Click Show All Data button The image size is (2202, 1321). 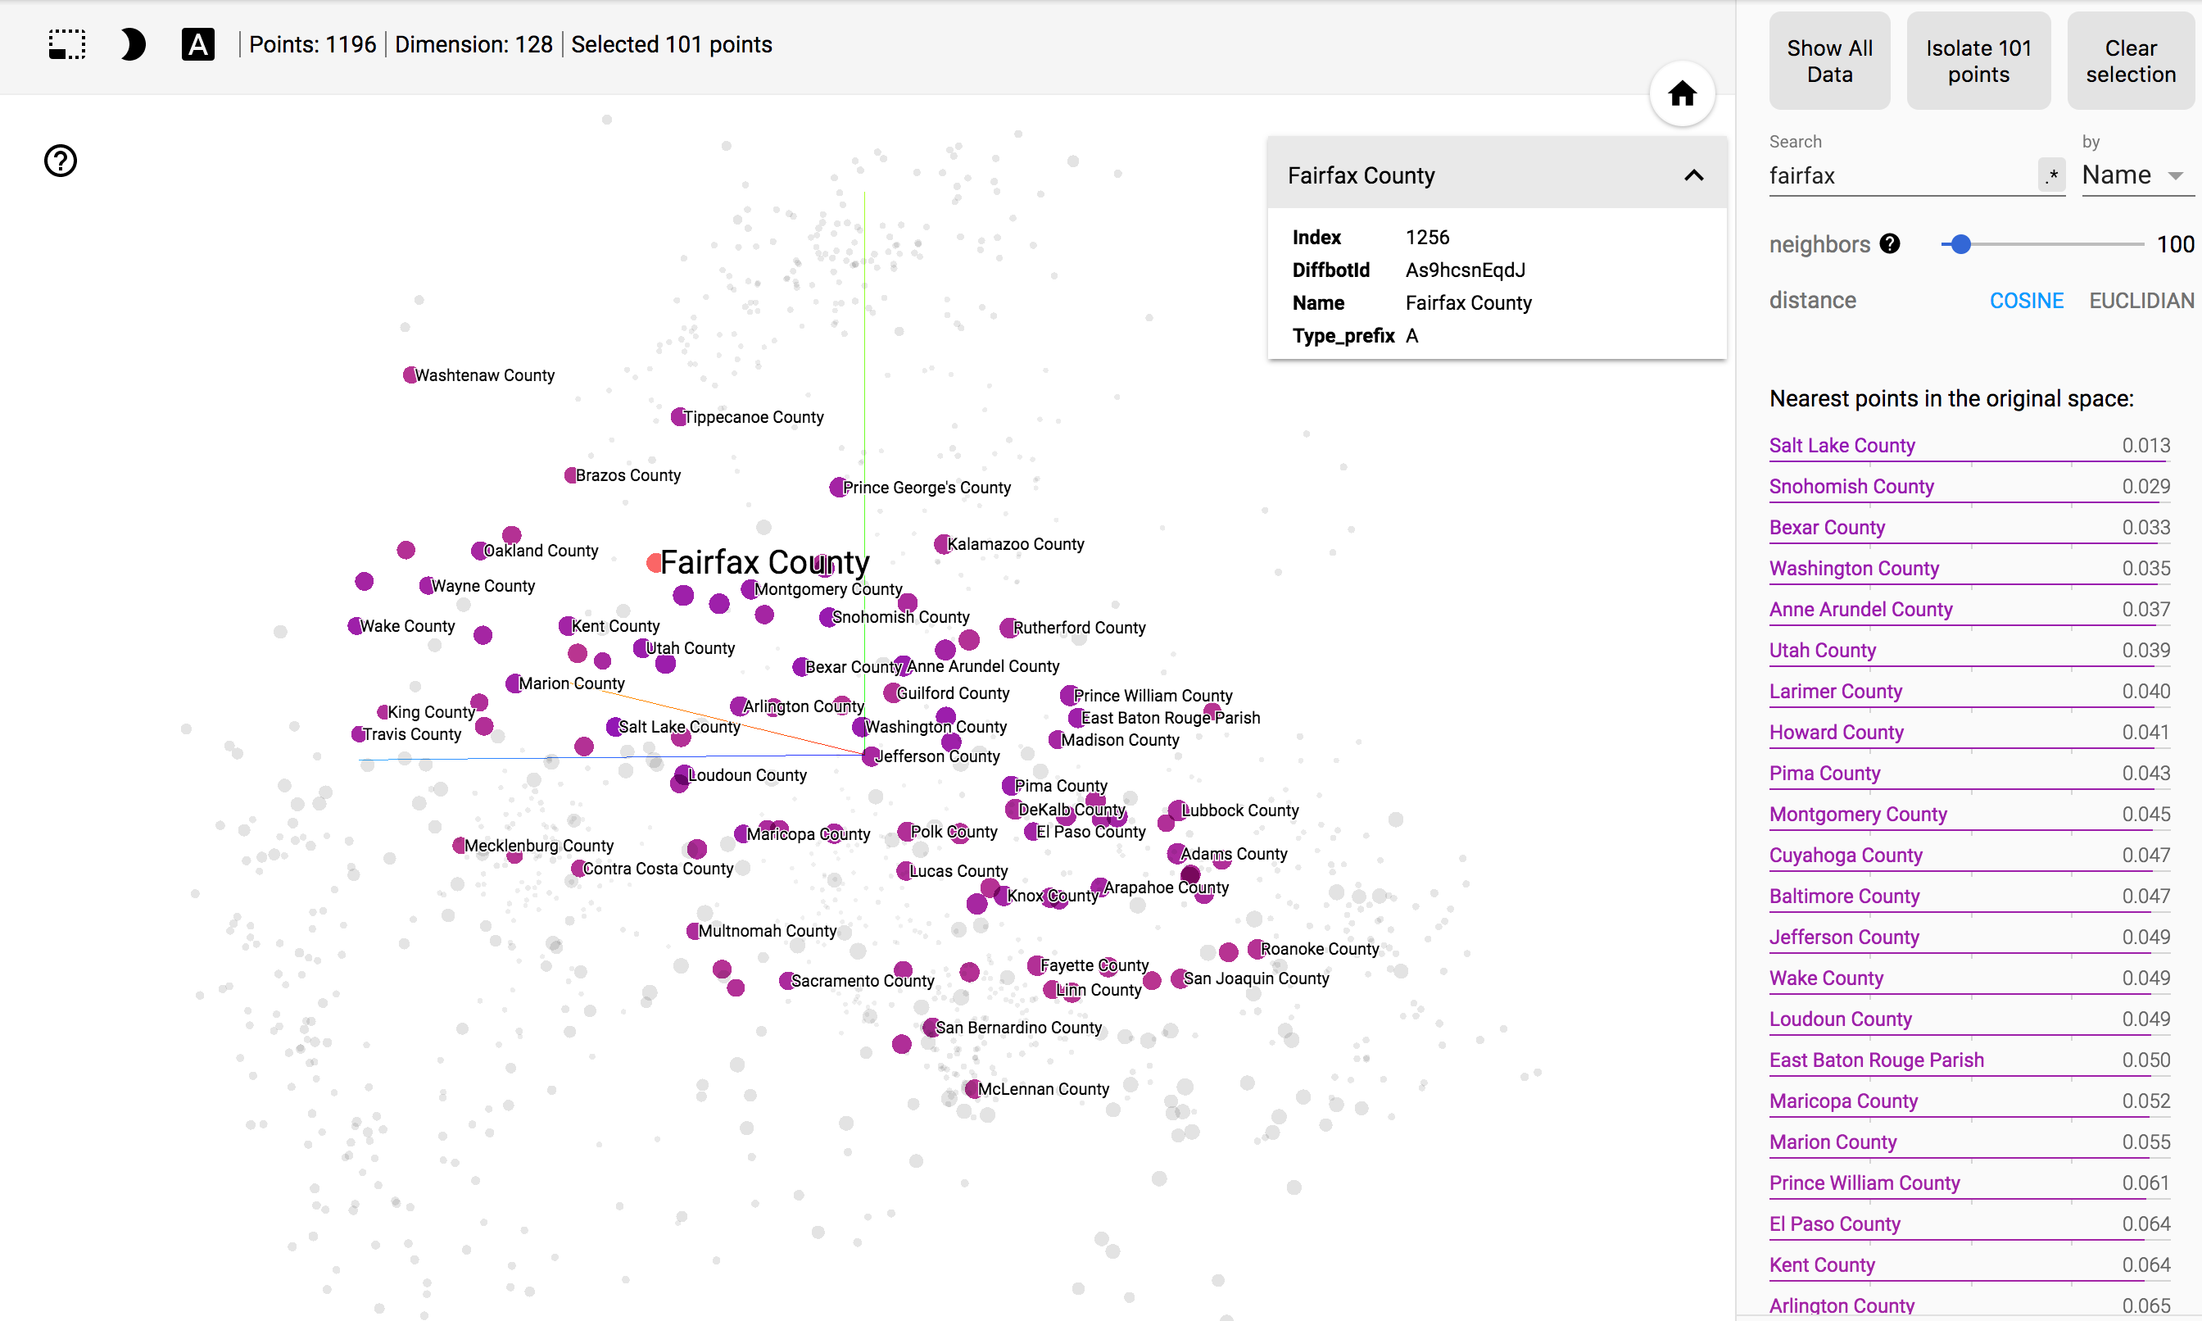tap(1829, 61)
